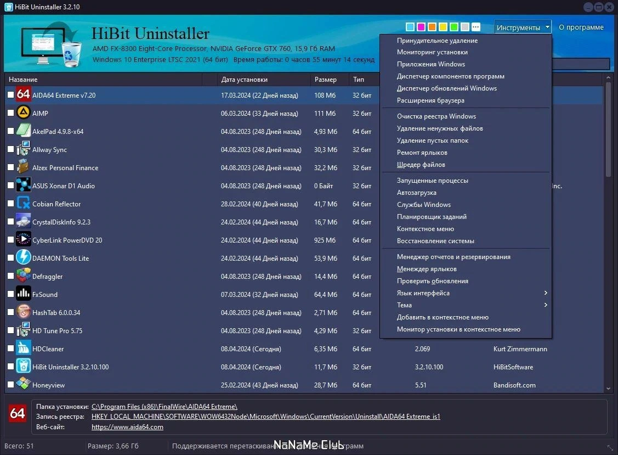This screenshot has width=618, height=455.
Task: Sort the list by the Название column
Action: (103, 80)
